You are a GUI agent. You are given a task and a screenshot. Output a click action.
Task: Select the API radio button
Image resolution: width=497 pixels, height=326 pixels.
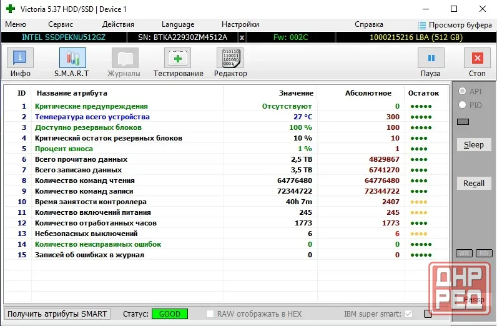[x=462, y=91]
